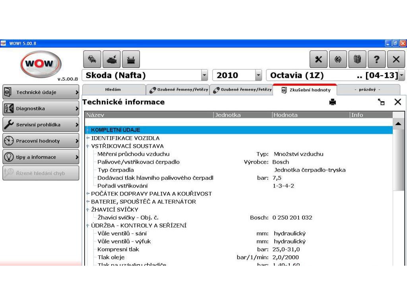
Task: Select the Žhavicí svíčky - Obj. č. row
Action: (239, 218)
